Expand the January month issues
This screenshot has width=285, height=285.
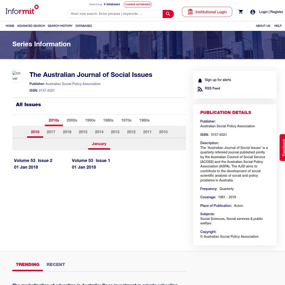[x=99, y=144]
